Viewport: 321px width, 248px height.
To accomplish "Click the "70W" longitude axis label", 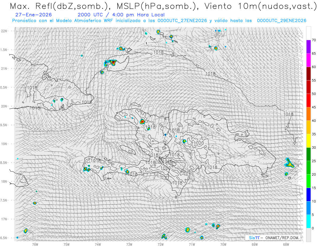I will pos(223,244).
